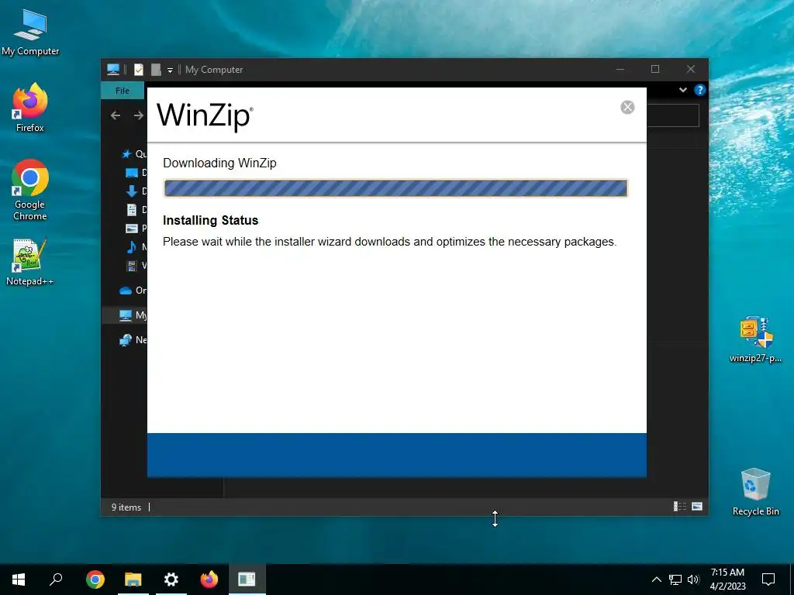Switch to details view in status bar

tap(679, 507)
